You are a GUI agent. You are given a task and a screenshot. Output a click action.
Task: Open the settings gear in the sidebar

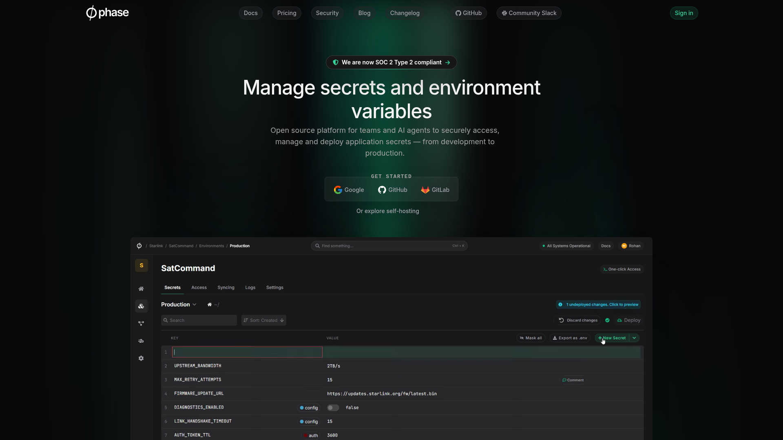tap(141, 359)
